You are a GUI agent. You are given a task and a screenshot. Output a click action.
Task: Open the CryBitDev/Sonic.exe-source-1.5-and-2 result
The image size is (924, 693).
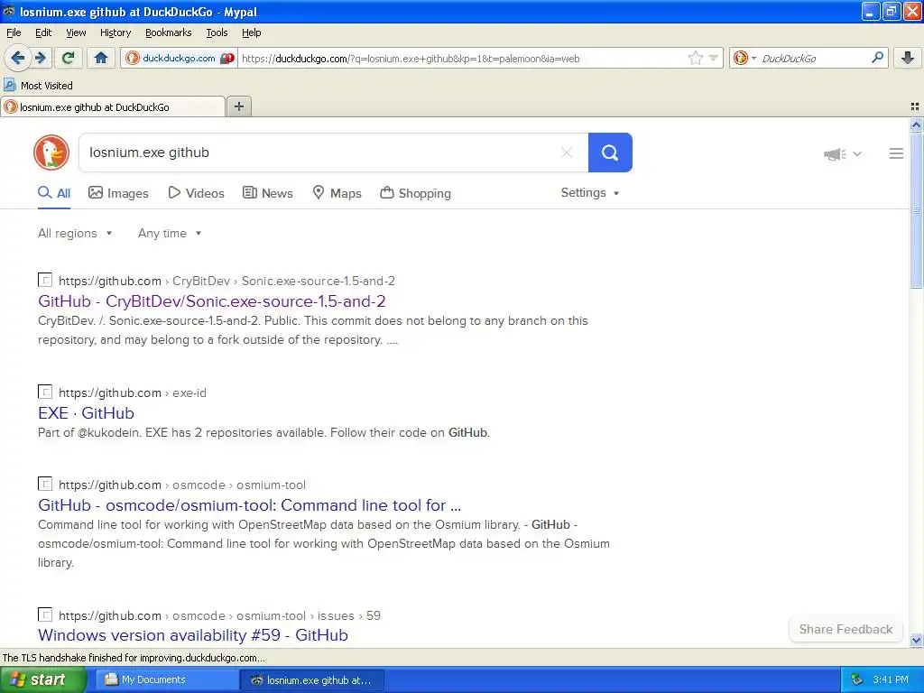pos(211,301)
